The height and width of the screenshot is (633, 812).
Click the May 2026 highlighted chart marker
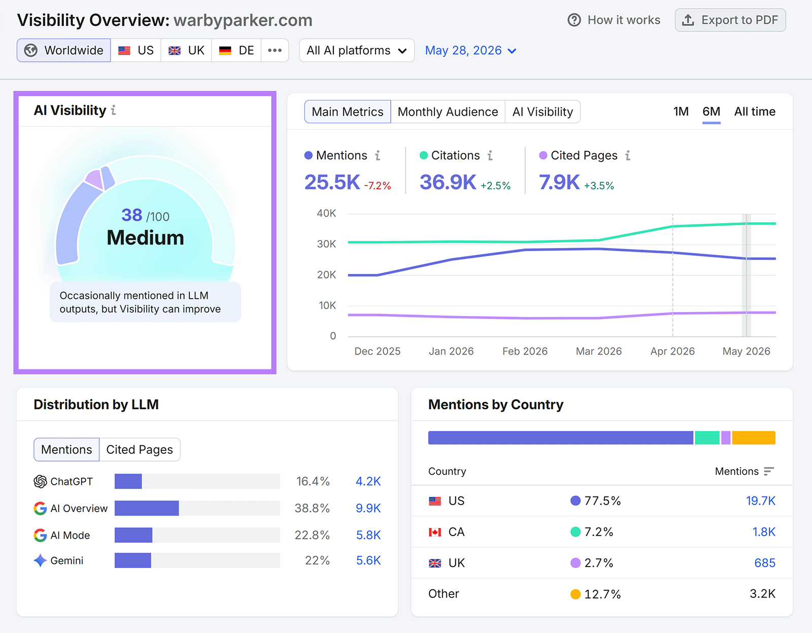point(746,275)
